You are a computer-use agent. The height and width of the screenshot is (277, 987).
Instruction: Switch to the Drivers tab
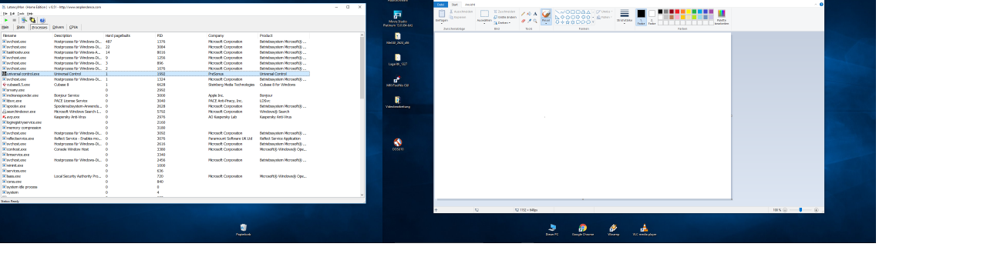pos(59,27)
